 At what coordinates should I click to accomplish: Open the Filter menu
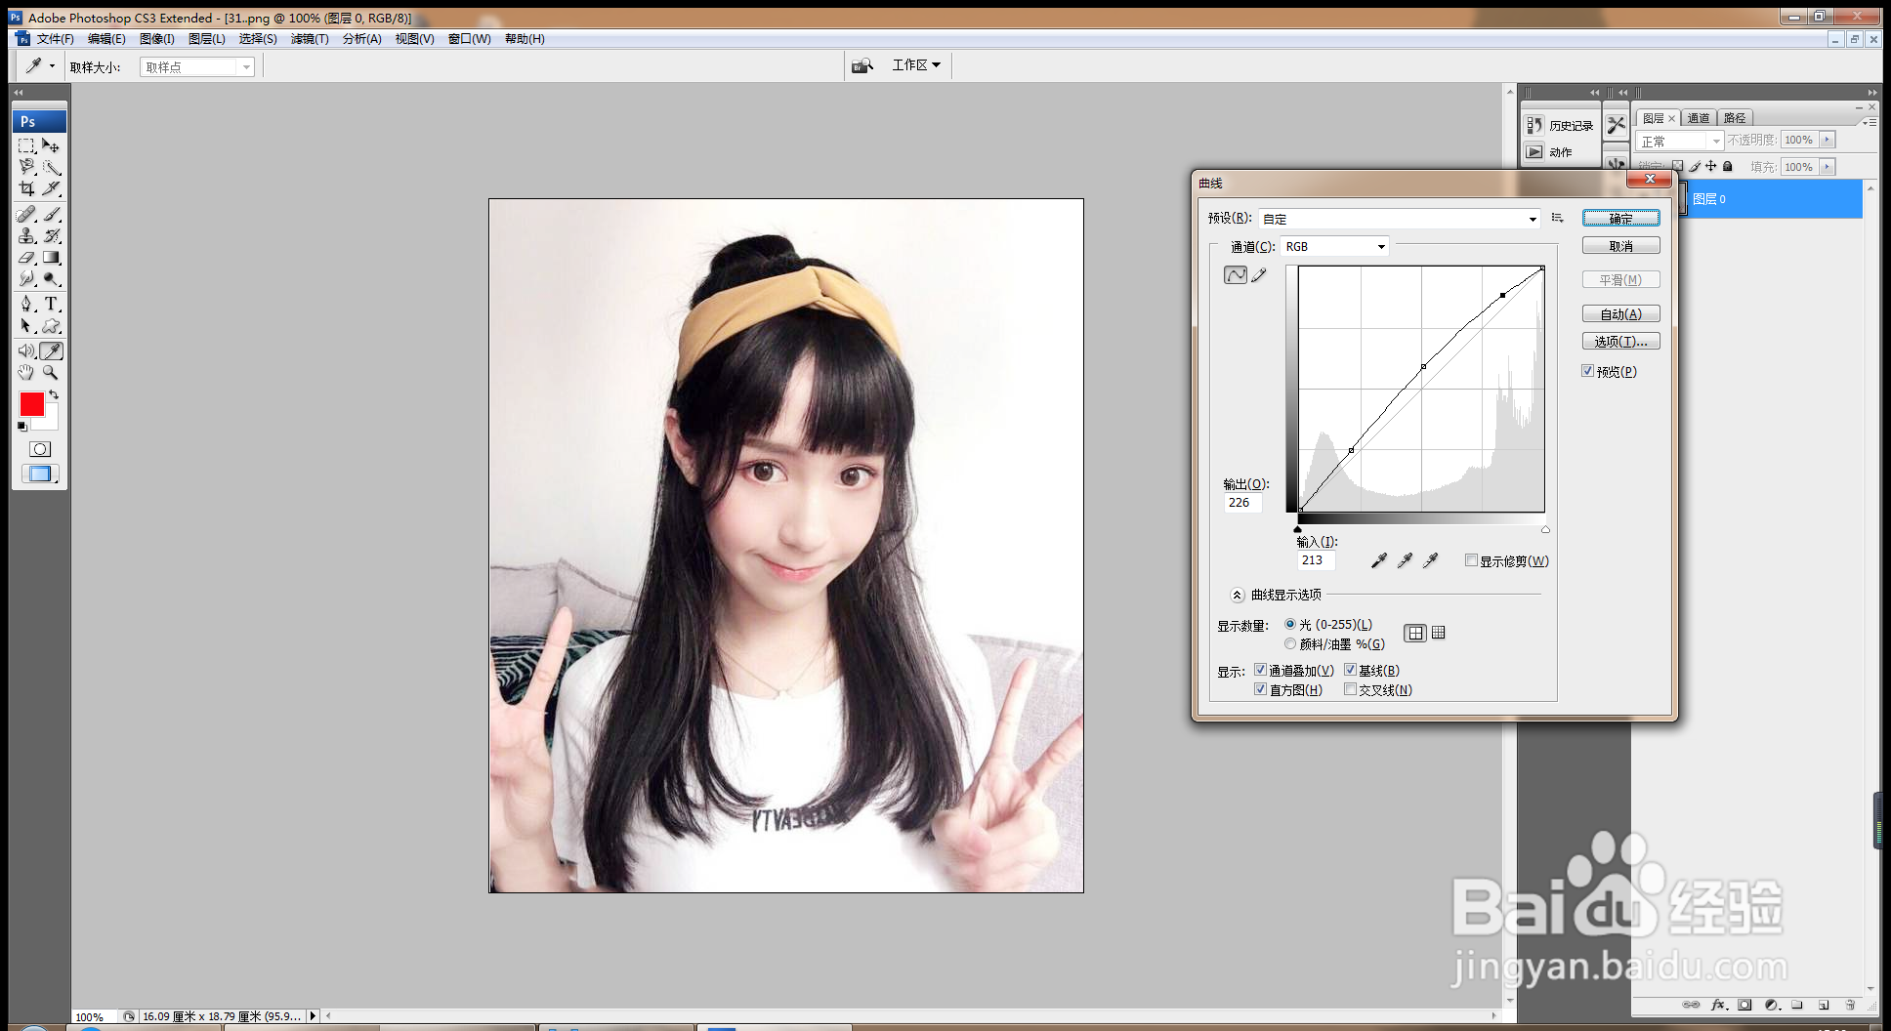pos(310,39)
